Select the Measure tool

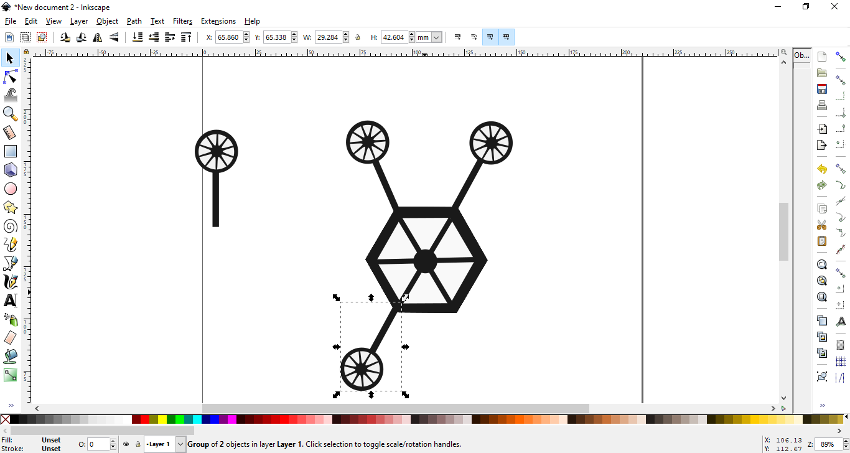point(10,133)
